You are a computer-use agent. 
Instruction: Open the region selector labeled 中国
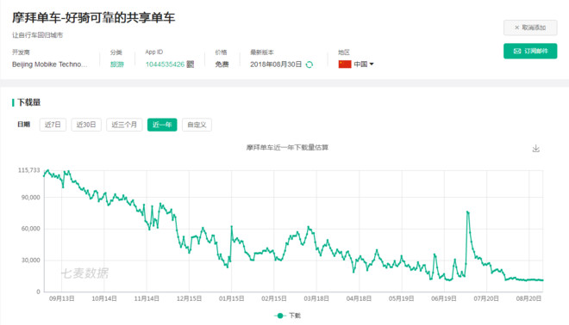tap(356, 64)
